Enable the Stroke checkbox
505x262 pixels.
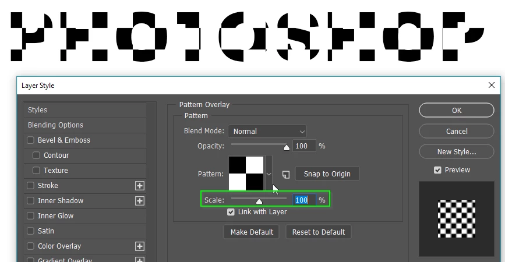(31, 185)
